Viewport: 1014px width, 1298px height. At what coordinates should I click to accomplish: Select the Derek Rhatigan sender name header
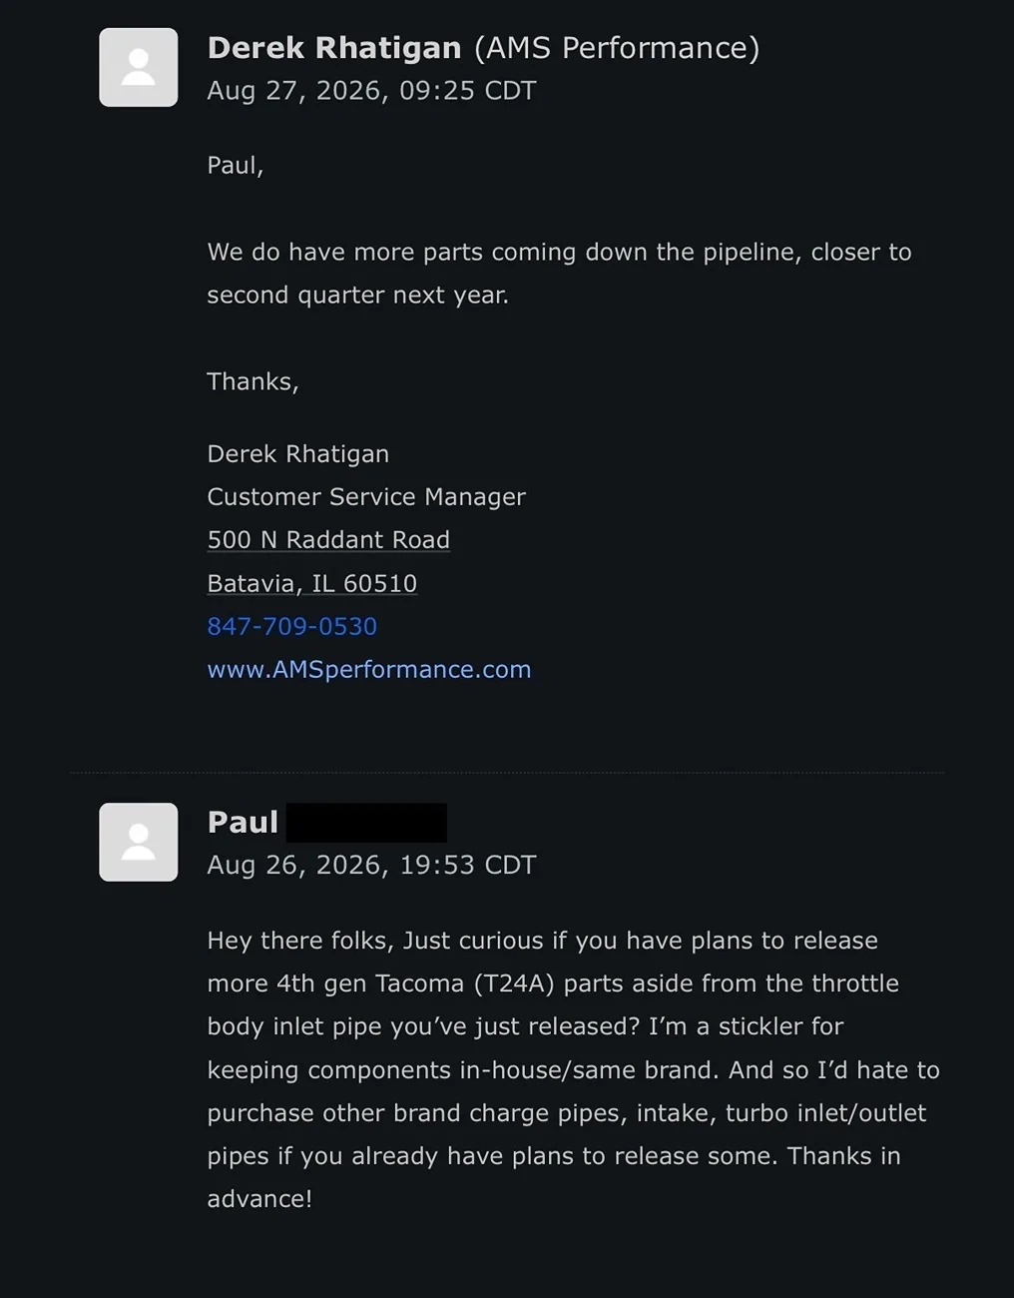coord(334,47)
